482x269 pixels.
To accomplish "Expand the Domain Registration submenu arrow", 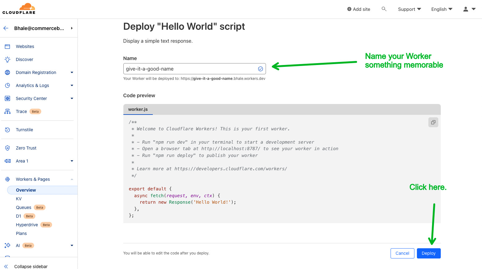I will [x=72, y=72].
